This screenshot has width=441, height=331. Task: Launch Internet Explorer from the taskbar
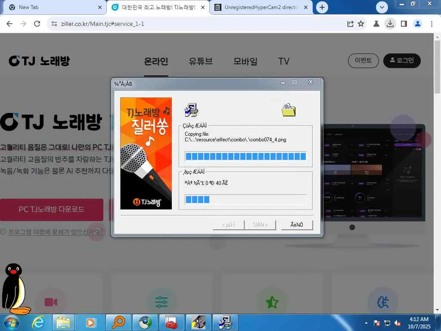[x=38, y=322]
